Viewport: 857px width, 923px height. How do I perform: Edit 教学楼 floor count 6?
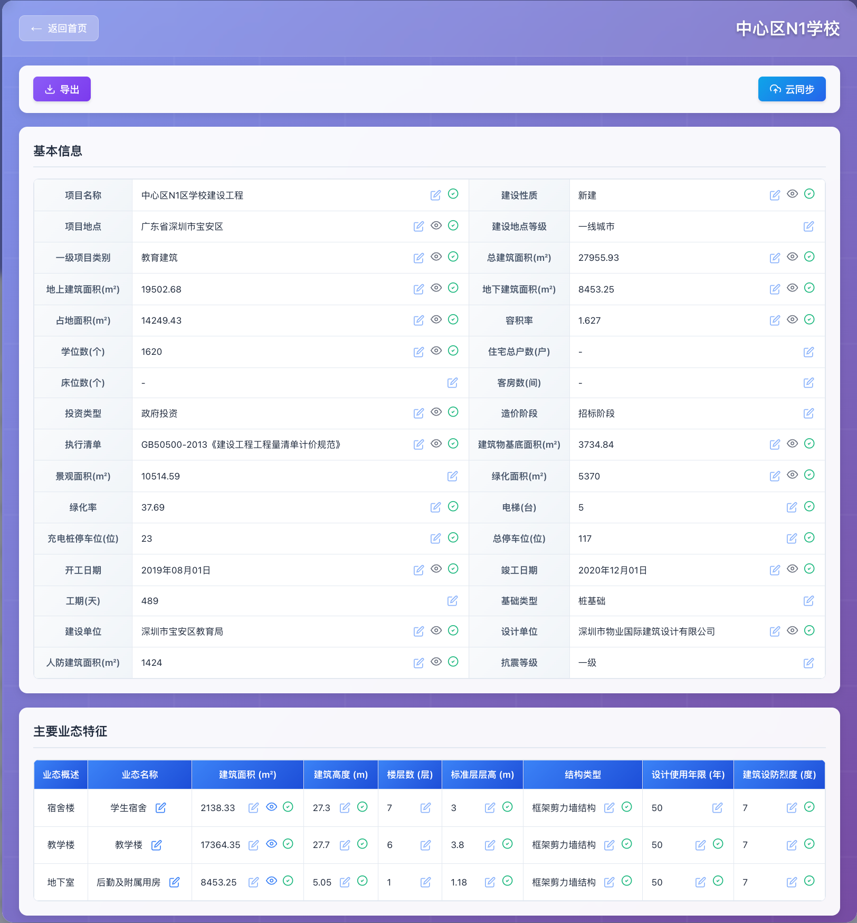click(425, 845)
